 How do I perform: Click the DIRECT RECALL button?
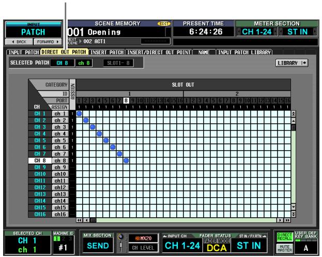pyautogui.click(x=284, y=237)
